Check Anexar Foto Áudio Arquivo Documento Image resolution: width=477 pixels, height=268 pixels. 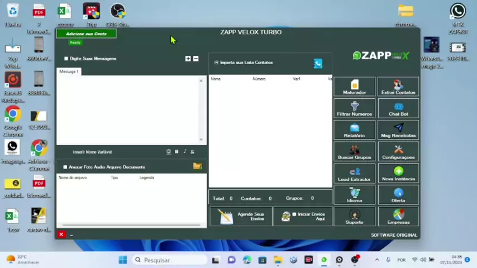[x=65, y=167]
